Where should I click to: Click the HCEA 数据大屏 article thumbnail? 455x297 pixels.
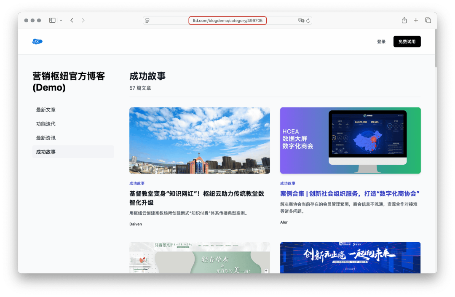350,140
